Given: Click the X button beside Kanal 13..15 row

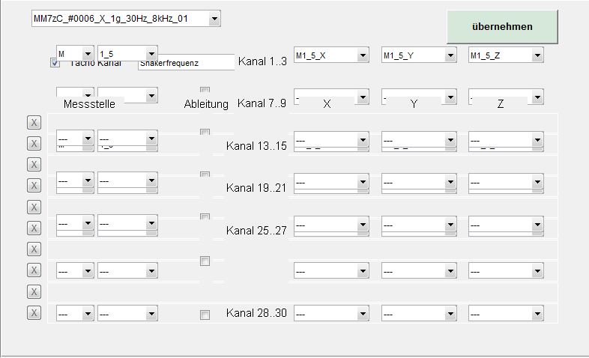Looking at the screenshot, I should [34, 143].
